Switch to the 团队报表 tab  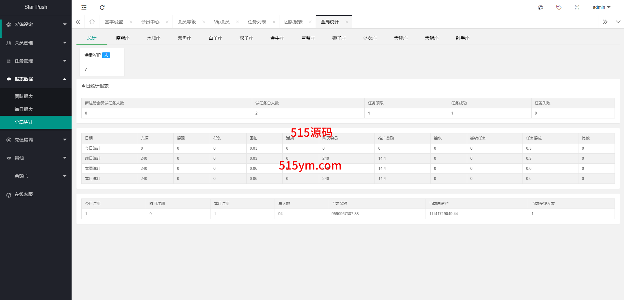293,22
